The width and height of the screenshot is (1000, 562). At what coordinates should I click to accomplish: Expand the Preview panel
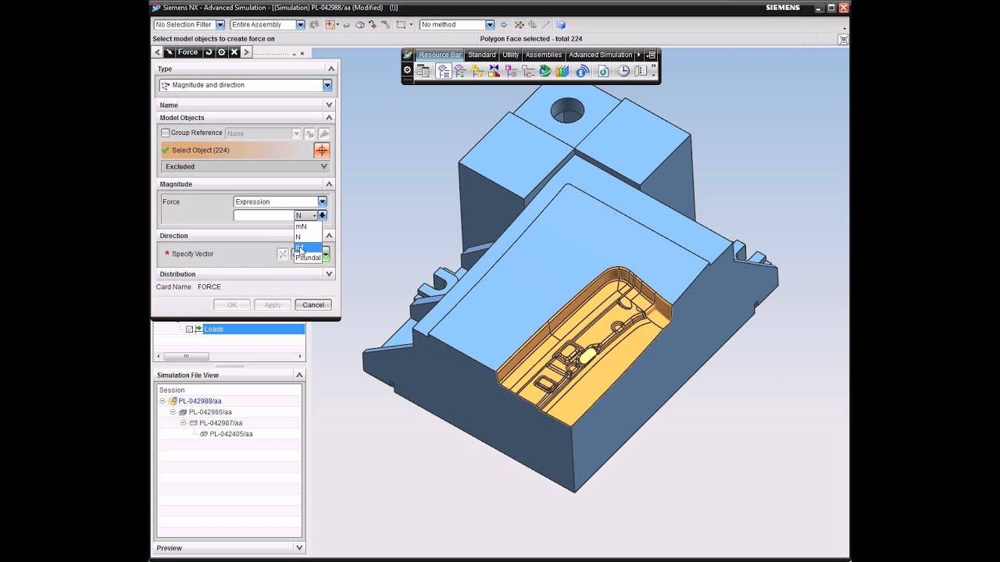coord(299,548)
